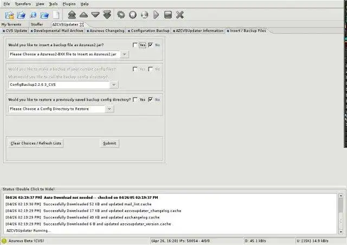Image resolution: width=347 pixels, height=245 pixels.
Task: Click the U: [15K] 14.9 kB/s upload speed
Action: click(312, 241)
